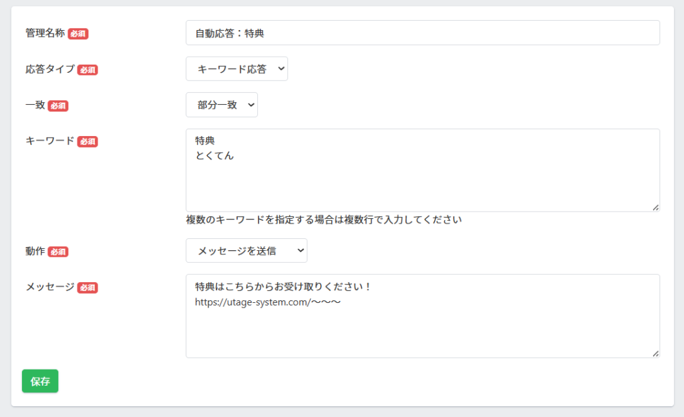
Task: Click the 必須 badge beside 動作
Action: point(58,252)
